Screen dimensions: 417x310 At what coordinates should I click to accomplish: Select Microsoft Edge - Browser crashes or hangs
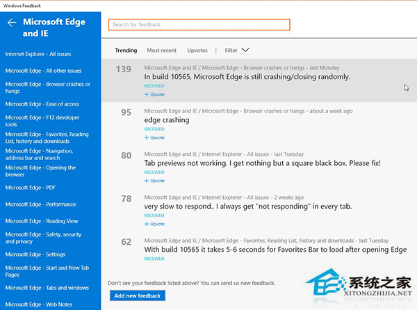coord(47,87)
